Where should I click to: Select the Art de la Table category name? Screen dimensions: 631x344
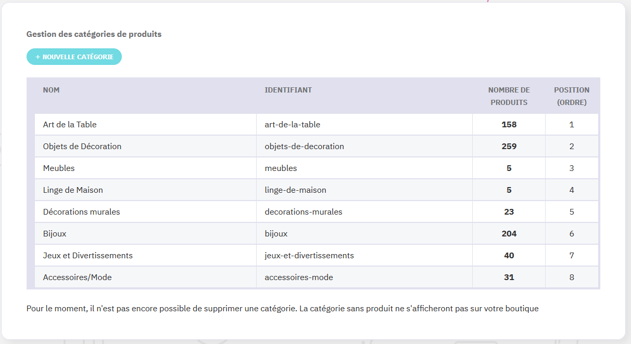70,125
